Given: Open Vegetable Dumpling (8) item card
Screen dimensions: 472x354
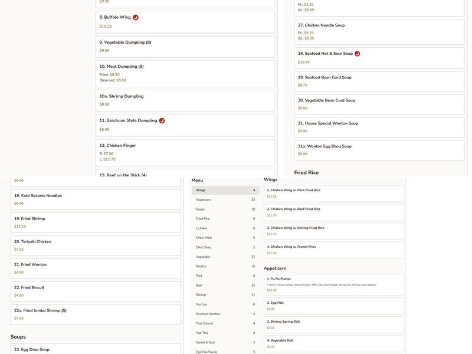Looking at the screenshot, I should click(x=185, y=47).
